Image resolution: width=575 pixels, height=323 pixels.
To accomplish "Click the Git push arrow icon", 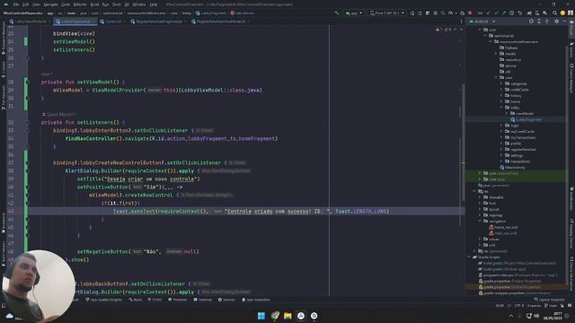I will 504,13.
